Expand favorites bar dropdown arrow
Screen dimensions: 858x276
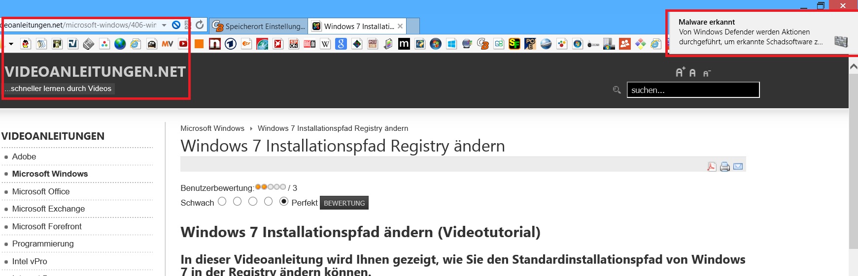11,44
